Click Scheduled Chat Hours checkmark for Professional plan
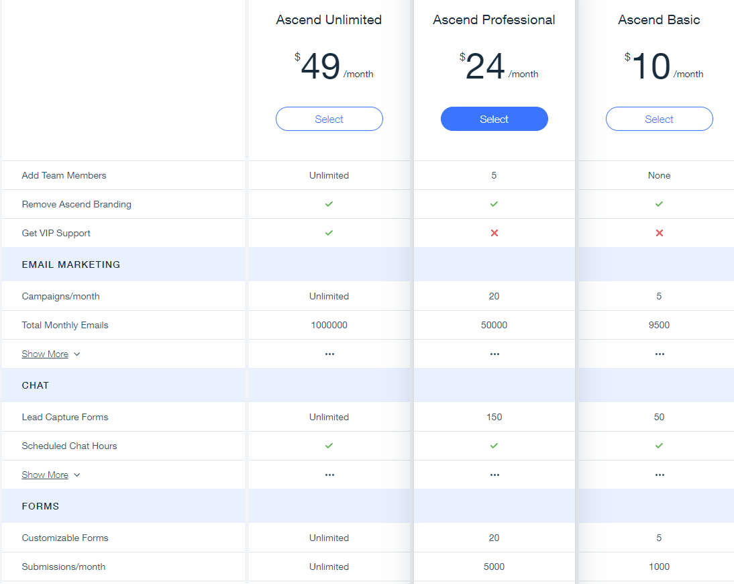 [x=494, y=446]
